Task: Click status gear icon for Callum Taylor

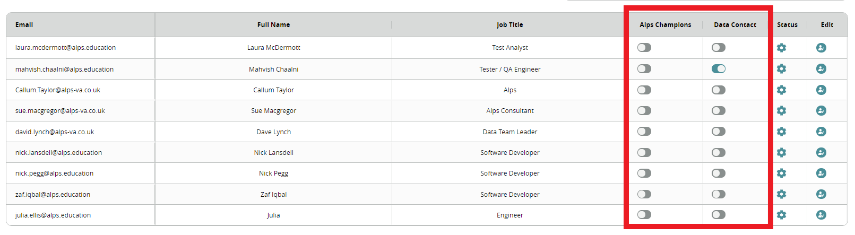Action: 781,90
